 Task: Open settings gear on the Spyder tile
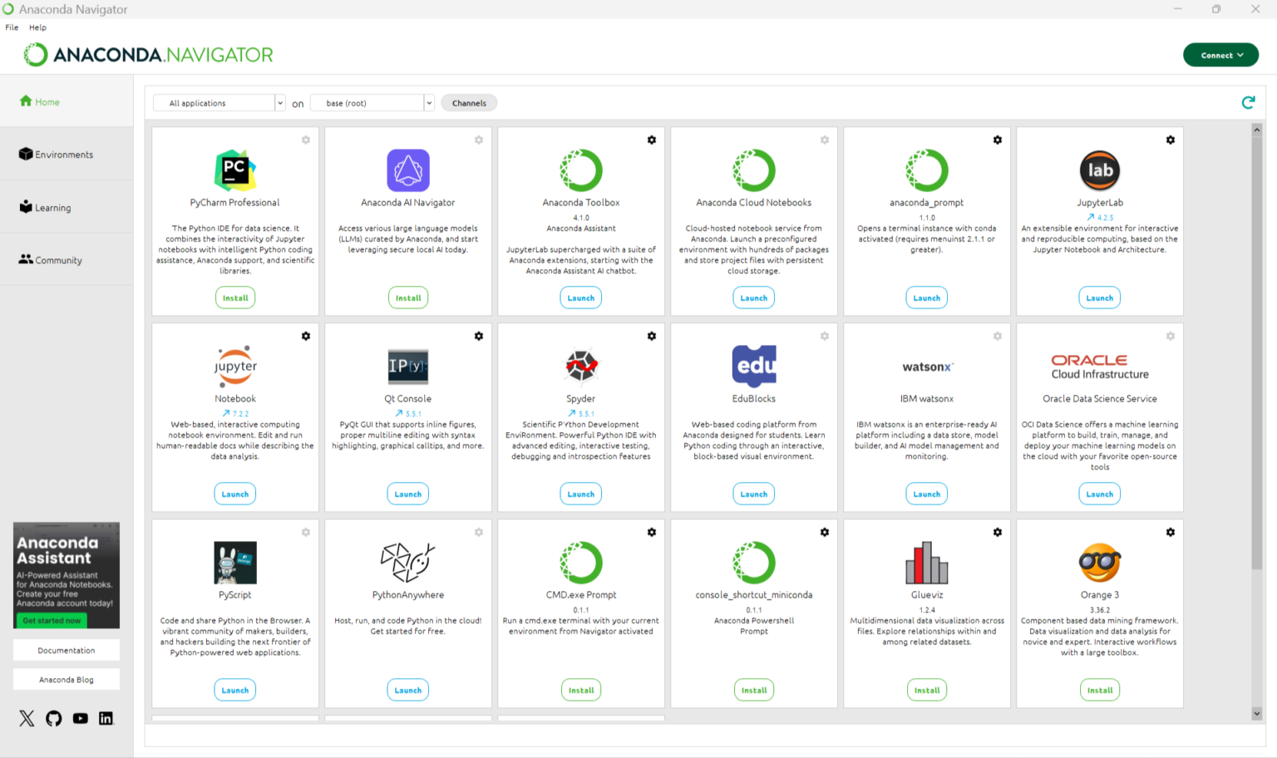[x=652, y=336]
